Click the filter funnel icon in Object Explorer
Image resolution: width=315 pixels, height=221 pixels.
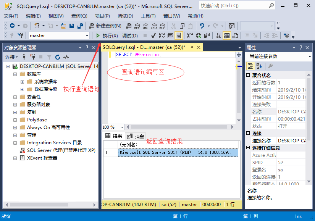(49, 57)
